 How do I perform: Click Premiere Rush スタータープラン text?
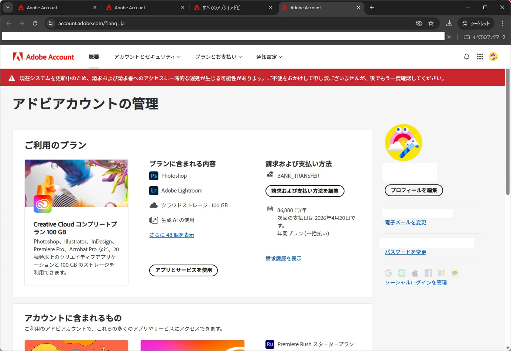(x=316, y=344)
